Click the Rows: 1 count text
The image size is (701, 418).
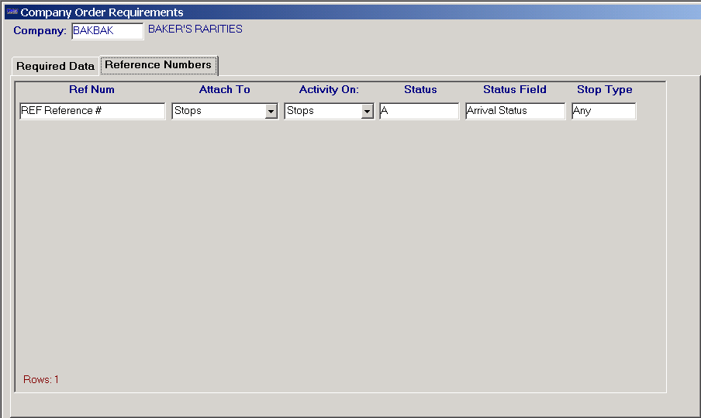click(41, 379)
